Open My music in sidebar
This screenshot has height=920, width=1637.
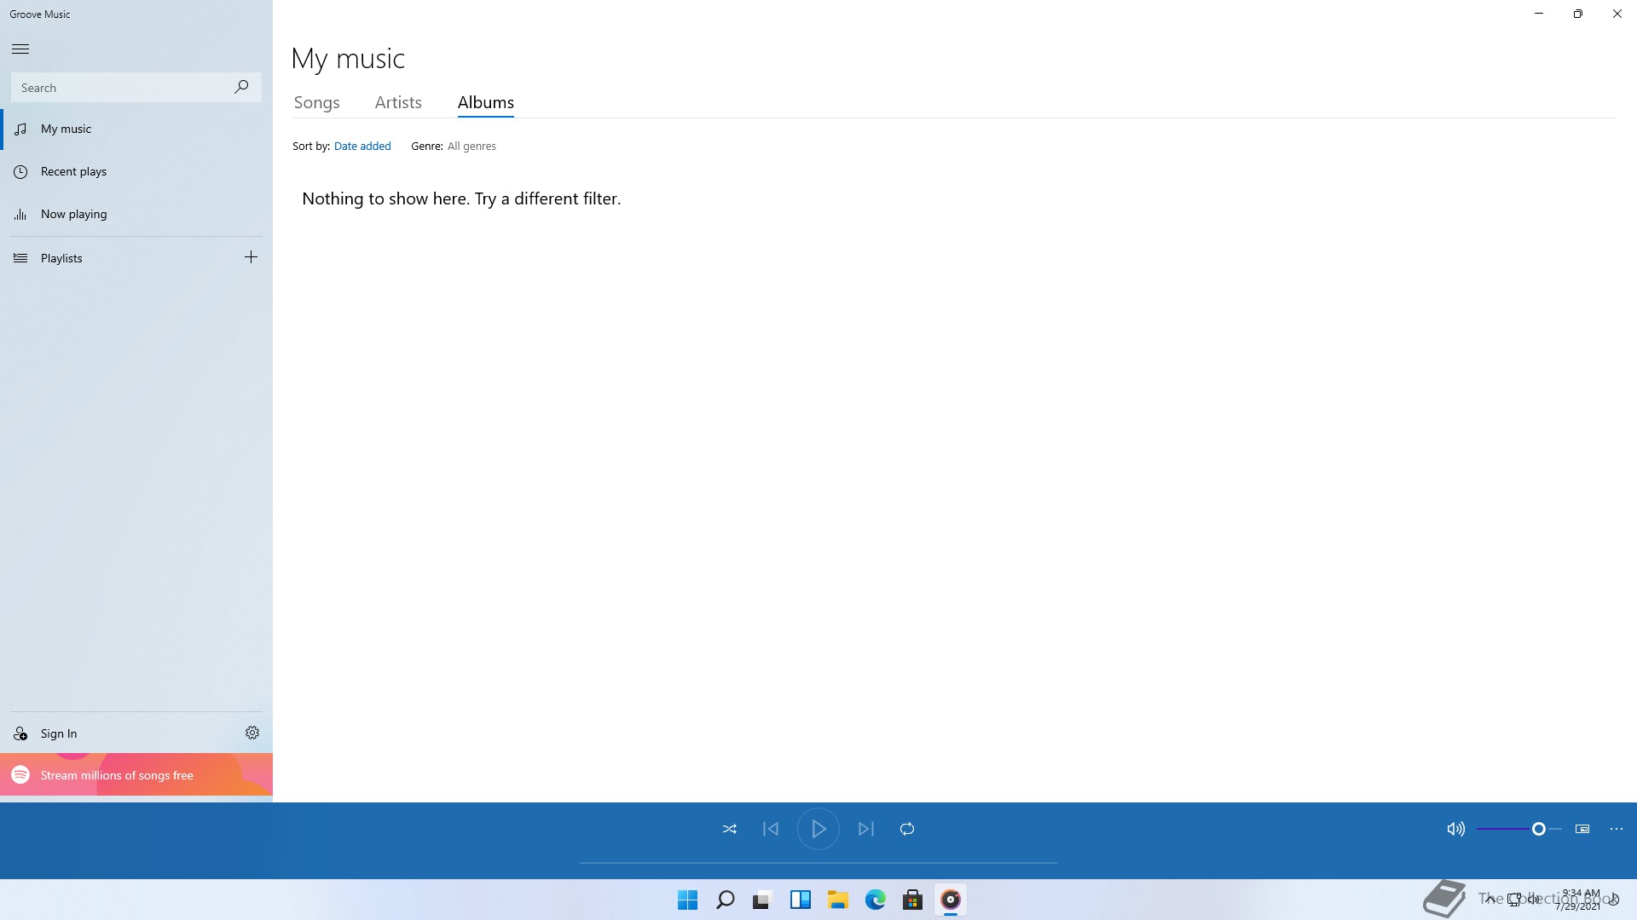coord(136,129)
